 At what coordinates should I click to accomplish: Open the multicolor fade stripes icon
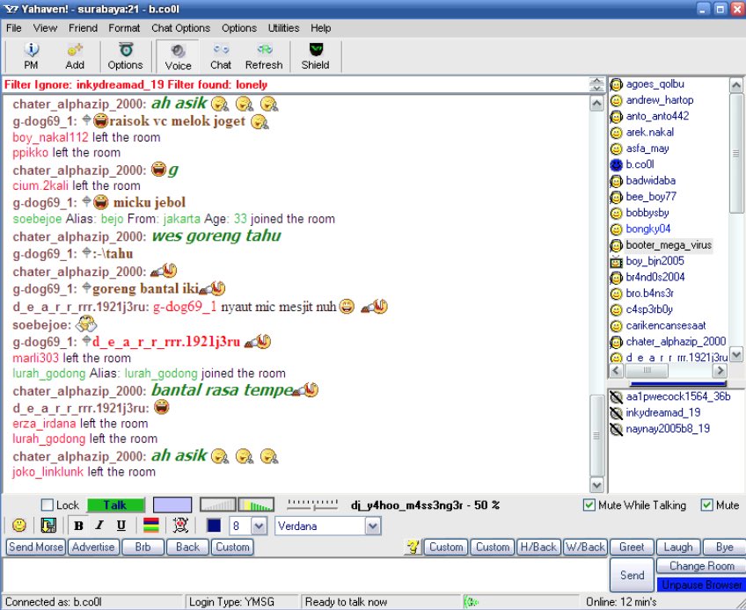(151, 526)
